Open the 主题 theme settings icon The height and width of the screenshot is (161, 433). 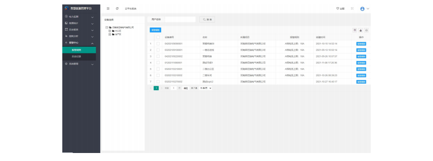(x=340, y=8)
